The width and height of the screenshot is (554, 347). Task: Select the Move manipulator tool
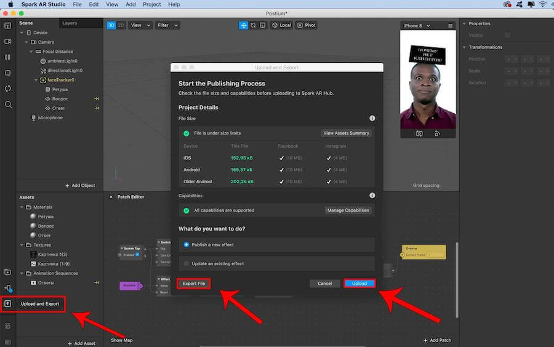(244, 25)
